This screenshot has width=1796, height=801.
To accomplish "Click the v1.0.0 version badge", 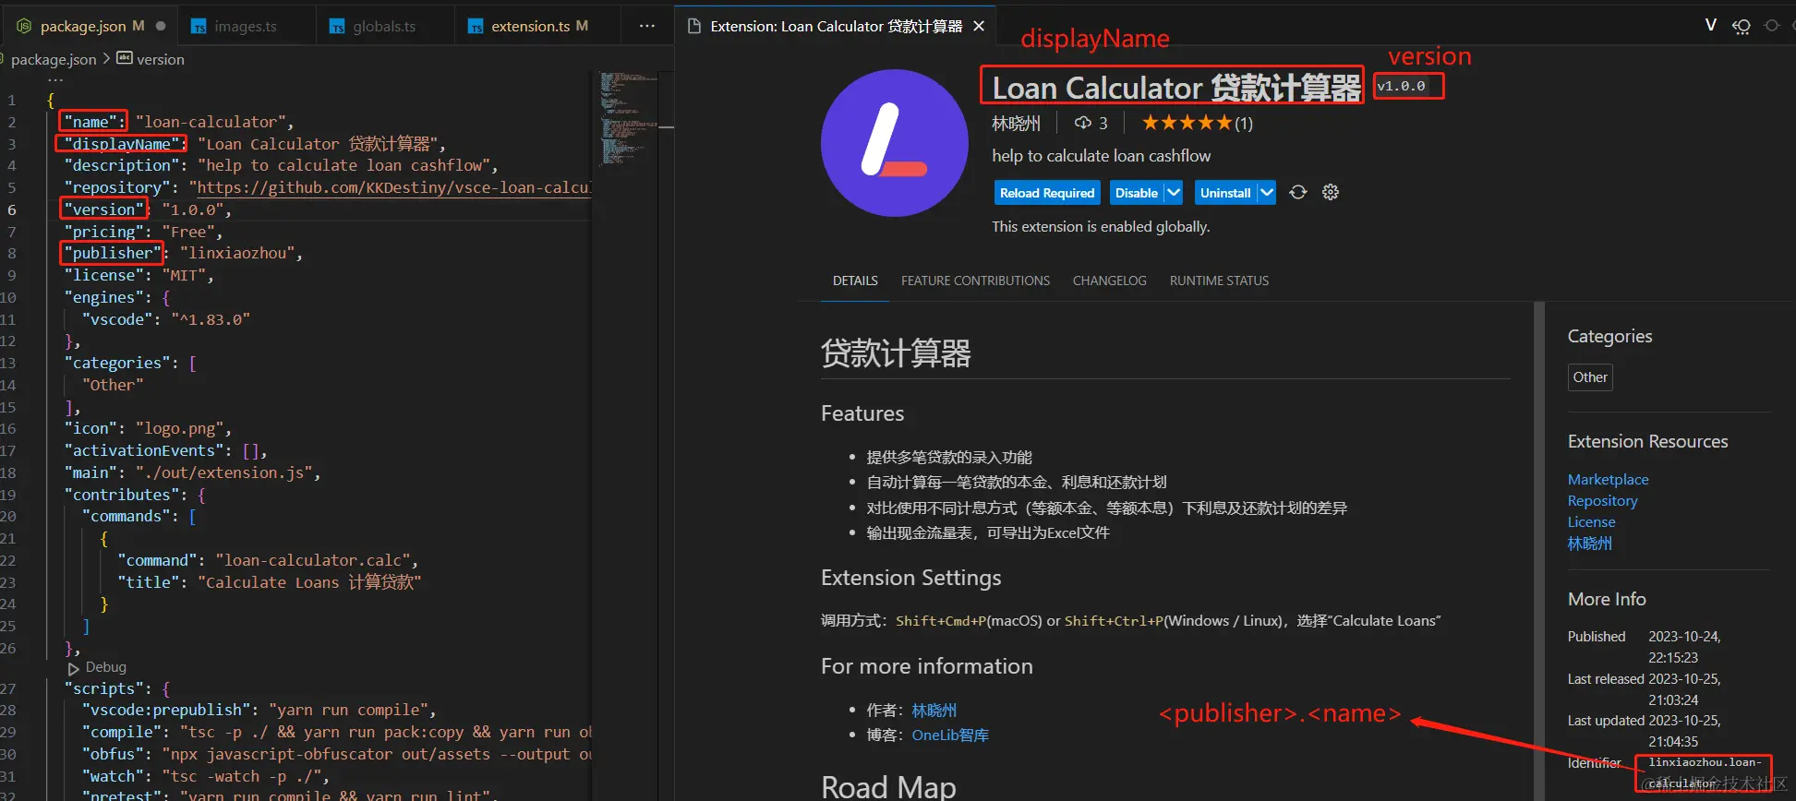I will [1401, 86].
